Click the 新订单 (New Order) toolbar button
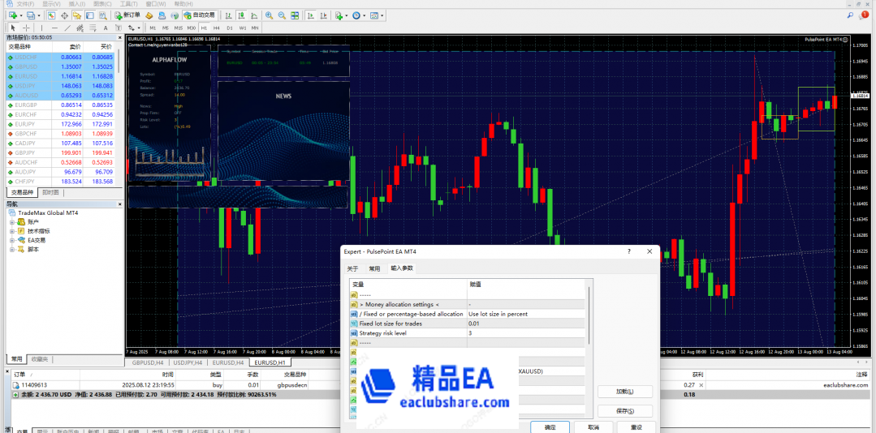This screenshot has width=876, height=433. 127,15
